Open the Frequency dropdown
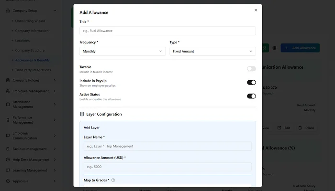Viewport: 335px width, 191px height. click(x=123, y=51)
